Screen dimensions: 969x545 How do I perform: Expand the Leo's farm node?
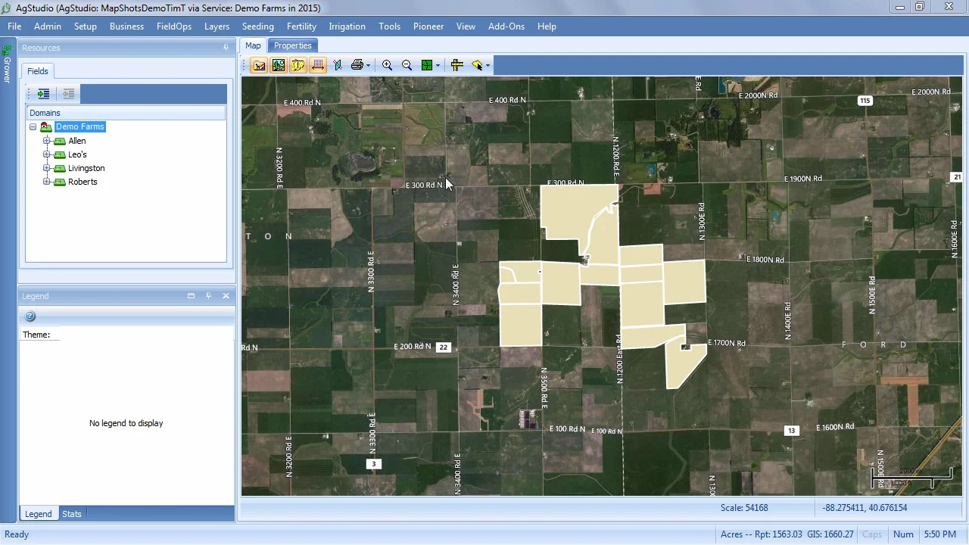pyautogui.click(x=47, y=154)
